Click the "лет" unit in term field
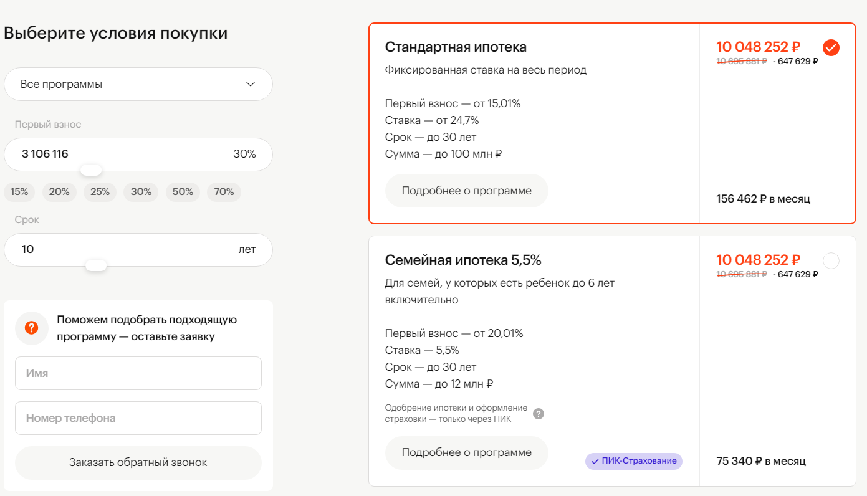 pos(247,249)
